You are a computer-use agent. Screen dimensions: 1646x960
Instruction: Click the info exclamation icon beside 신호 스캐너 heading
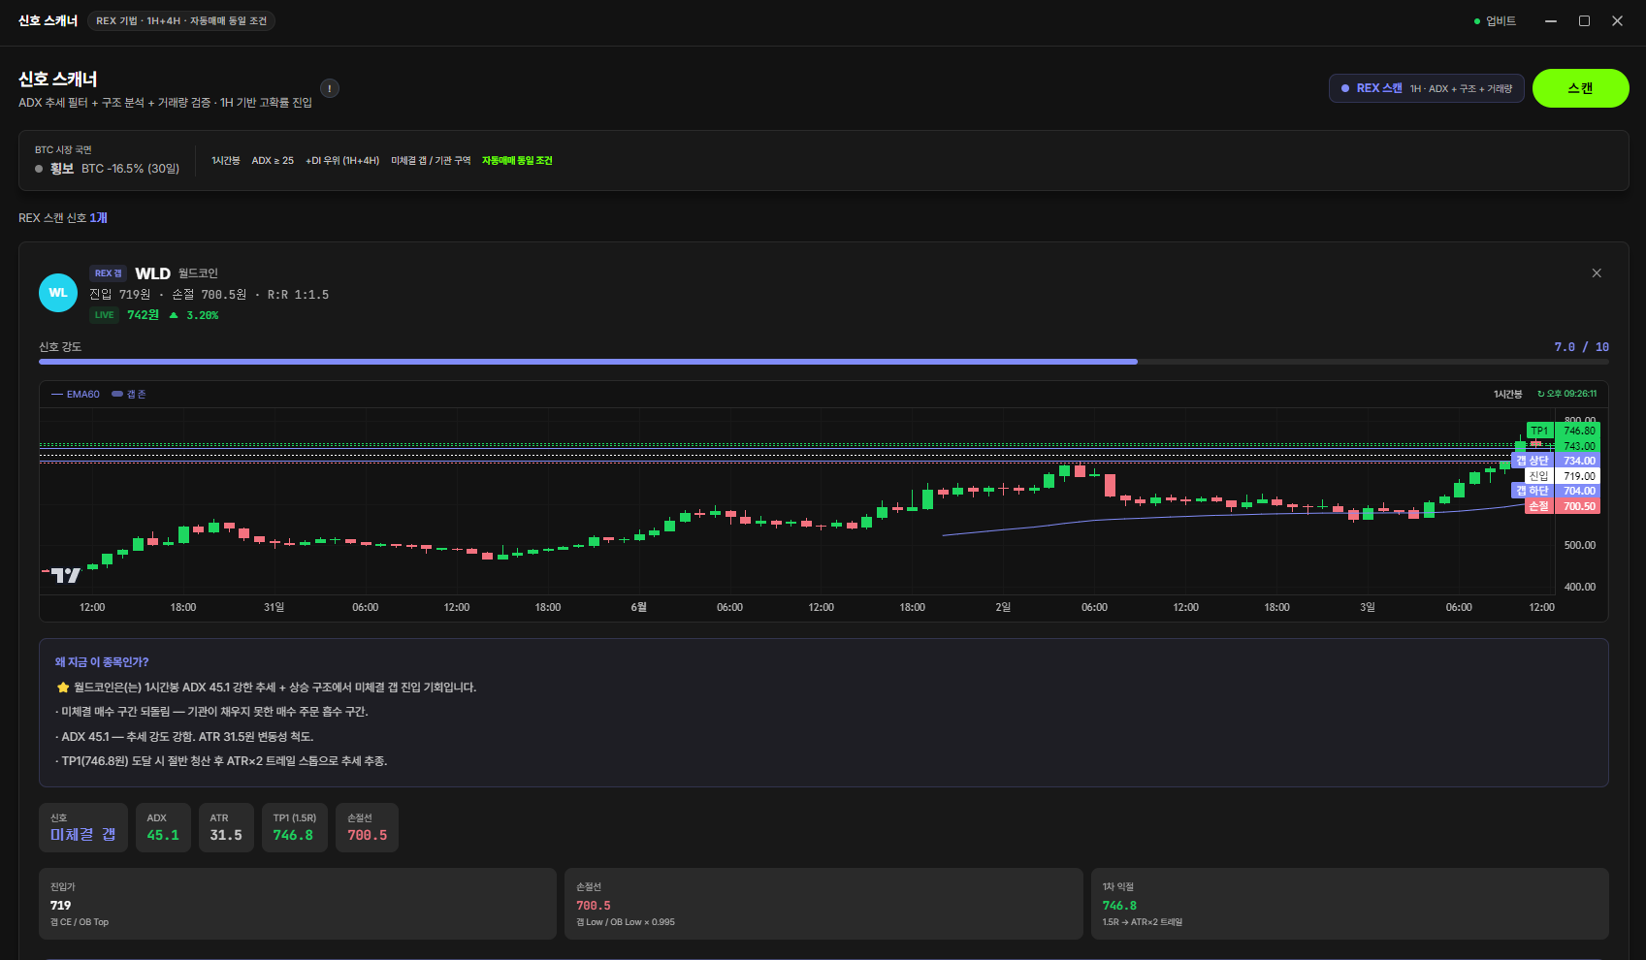[x=330, y=88]
